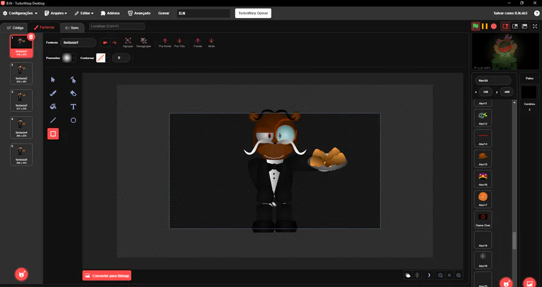Switch to the Fantasias tab
542x287 pixels.
(44, 27)
